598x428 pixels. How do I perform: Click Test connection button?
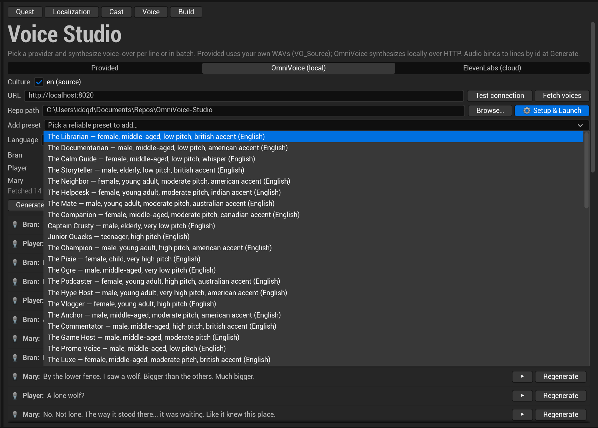(x=500, y=95)
